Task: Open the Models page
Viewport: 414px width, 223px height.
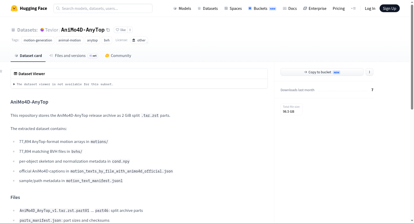Action: tap(182, 8)
